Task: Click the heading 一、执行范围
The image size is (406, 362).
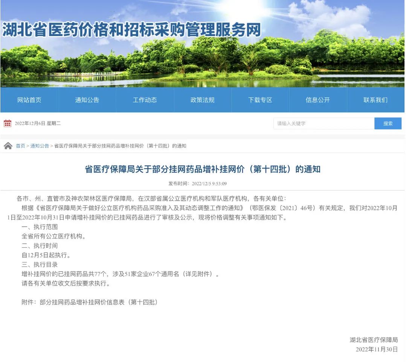Action: point(40,227)
